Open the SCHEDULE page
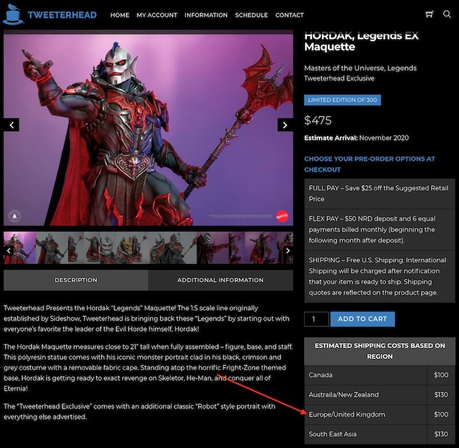This screenshot has width=459, height=448. pos(251,15)
